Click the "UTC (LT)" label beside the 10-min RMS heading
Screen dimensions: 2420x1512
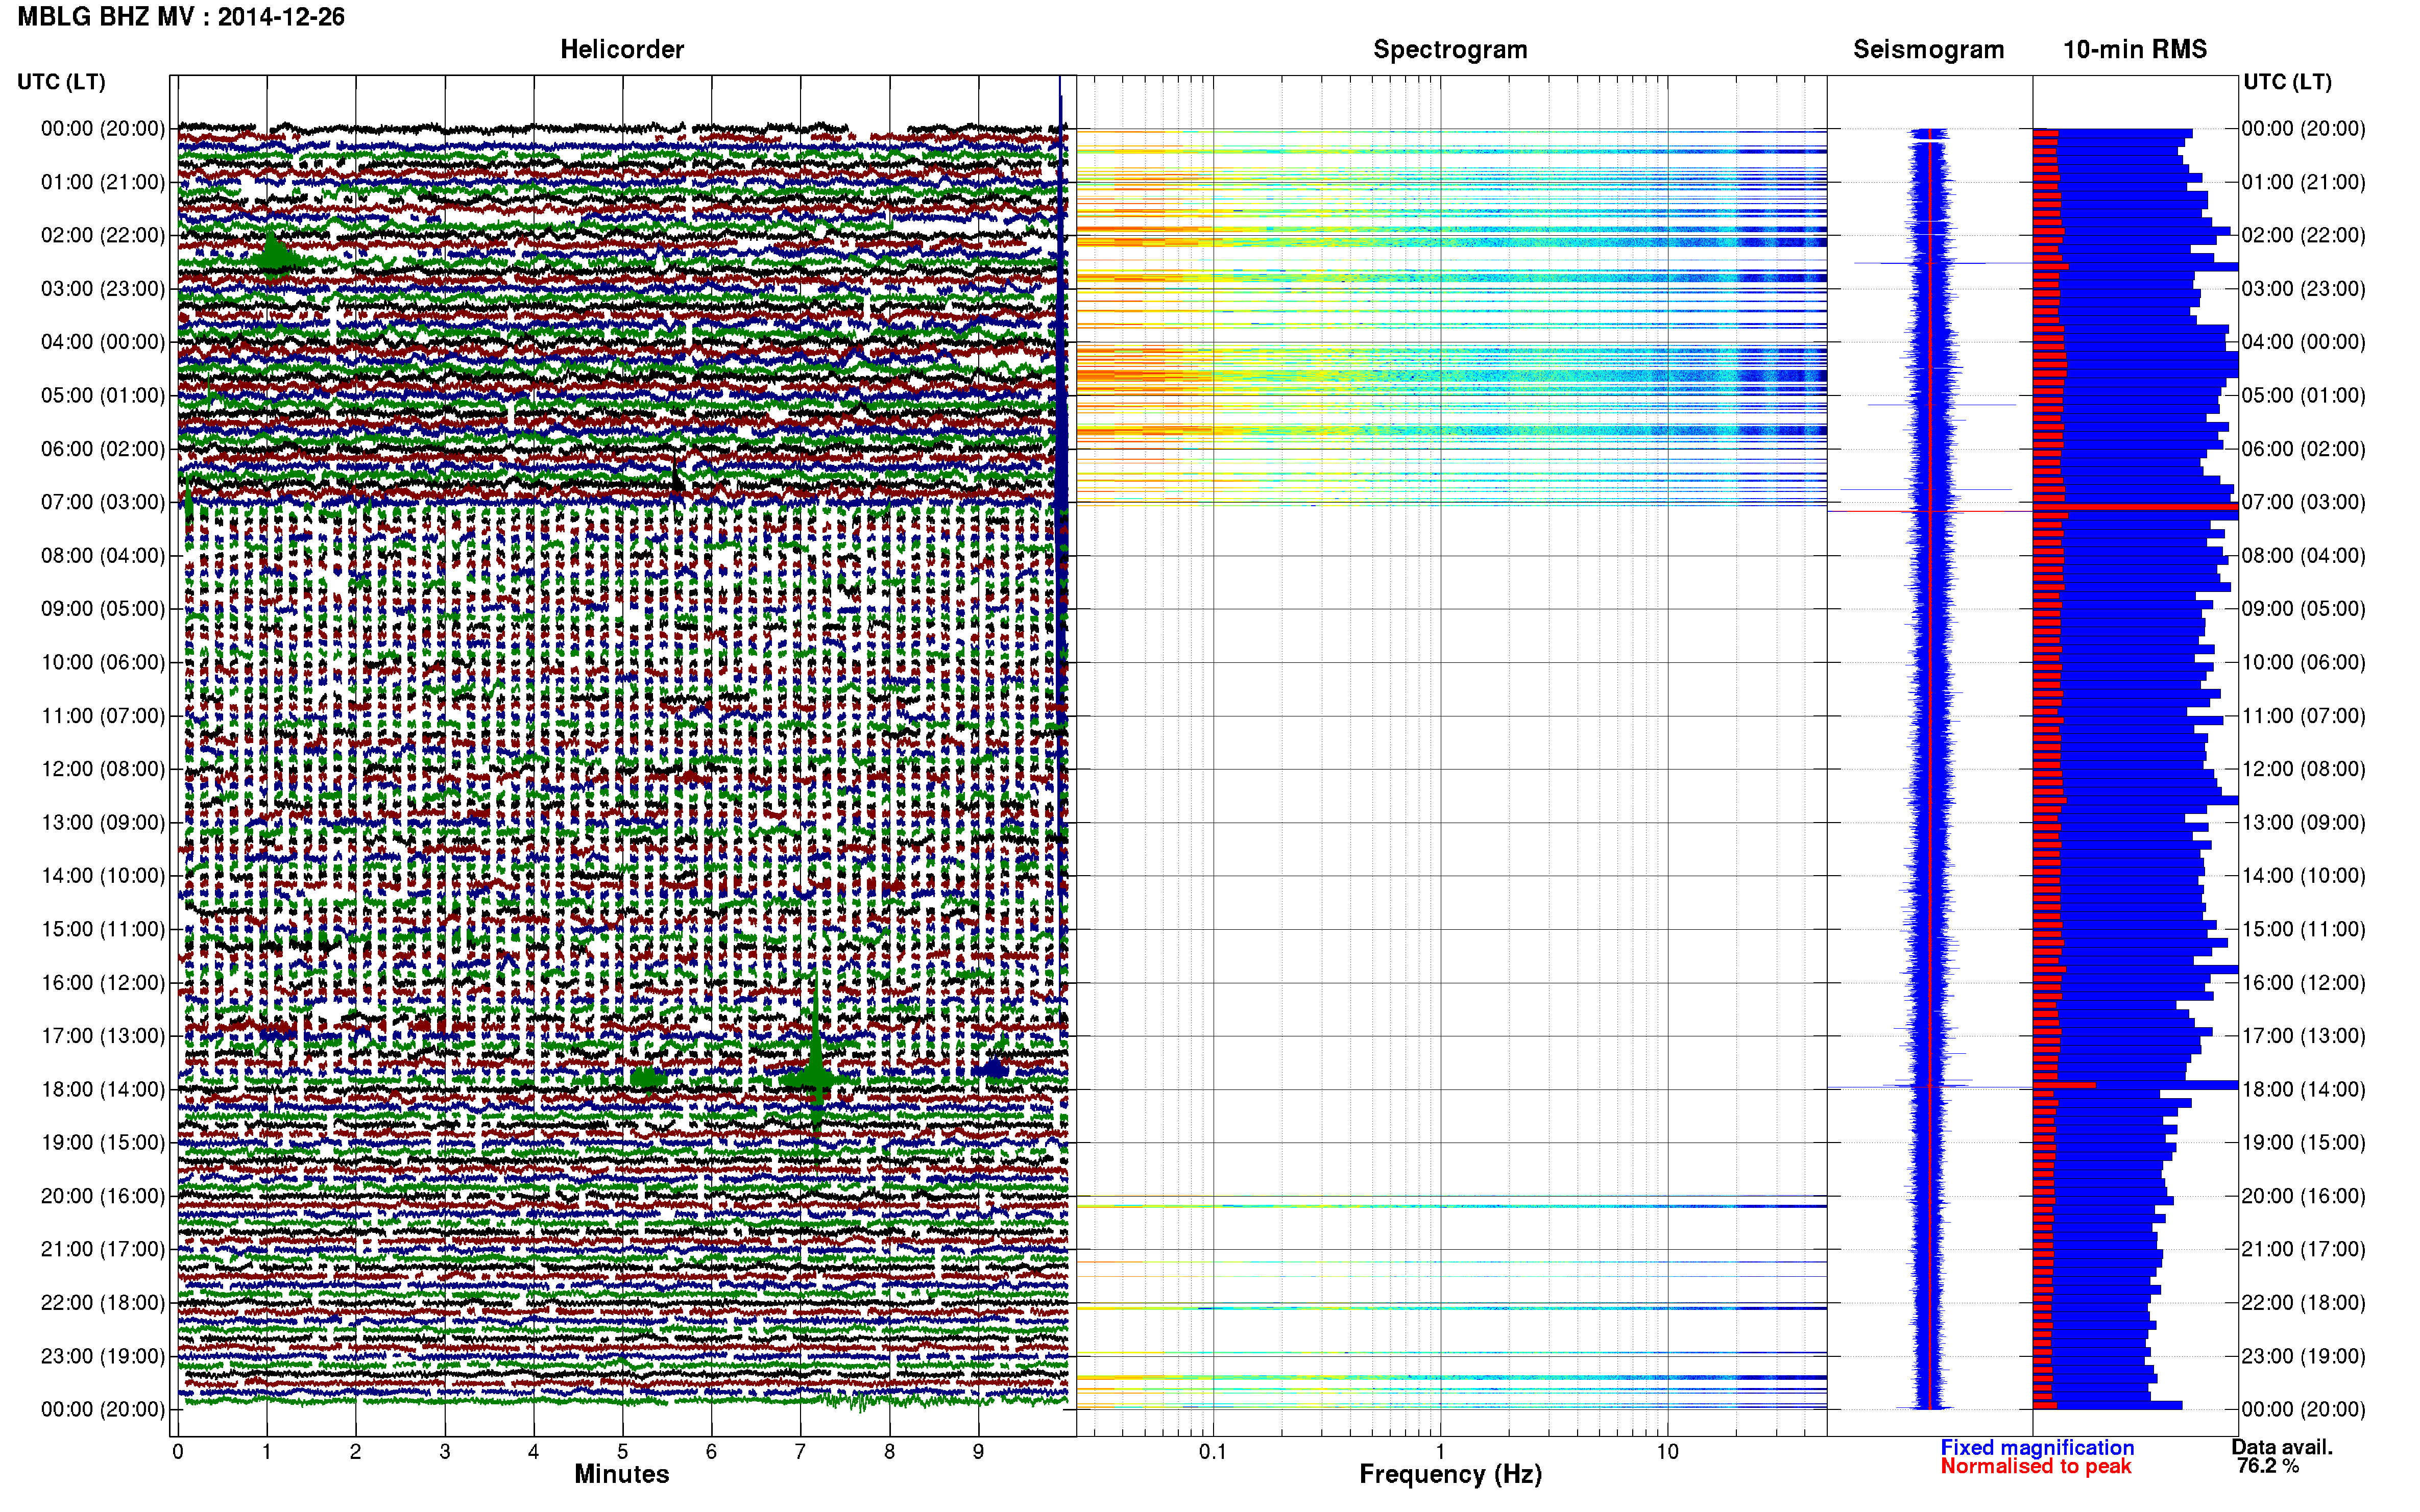tap(2287, 82)
